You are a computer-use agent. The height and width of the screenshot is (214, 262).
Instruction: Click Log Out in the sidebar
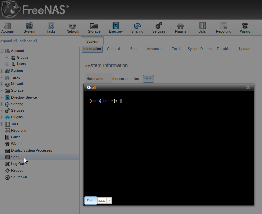pyautogui.click(x=17, y=164)
